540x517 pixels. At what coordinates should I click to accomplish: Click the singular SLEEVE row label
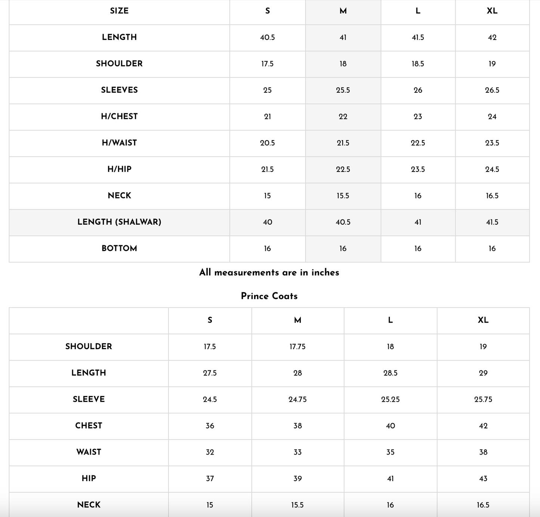[89, 399]
